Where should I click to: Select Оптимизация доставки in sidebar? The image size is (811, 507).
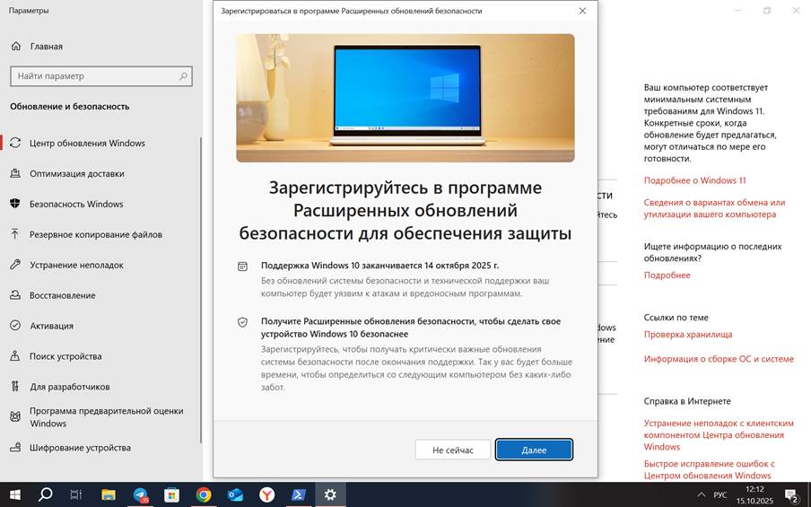(x=76, y=173)
